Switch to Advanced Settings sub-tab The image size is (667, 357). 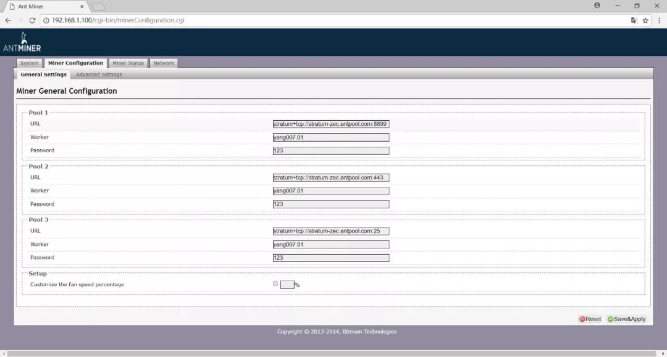point(99,74)
